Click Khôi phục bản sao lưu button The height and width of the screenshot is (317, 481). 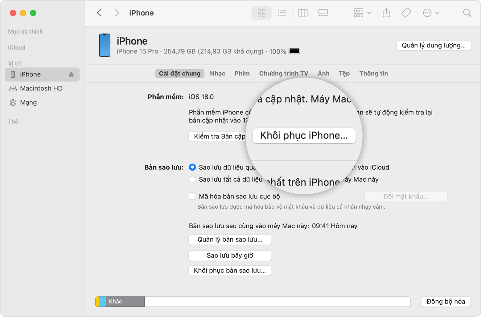tap(230, 271)
